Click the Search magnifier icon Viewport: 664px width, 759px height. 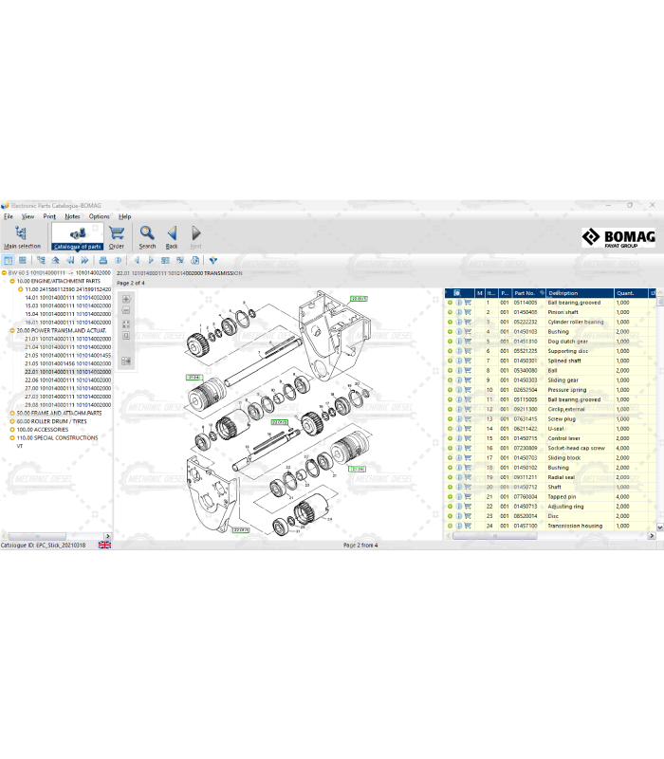pyautogui.click(x=147, y=236)
